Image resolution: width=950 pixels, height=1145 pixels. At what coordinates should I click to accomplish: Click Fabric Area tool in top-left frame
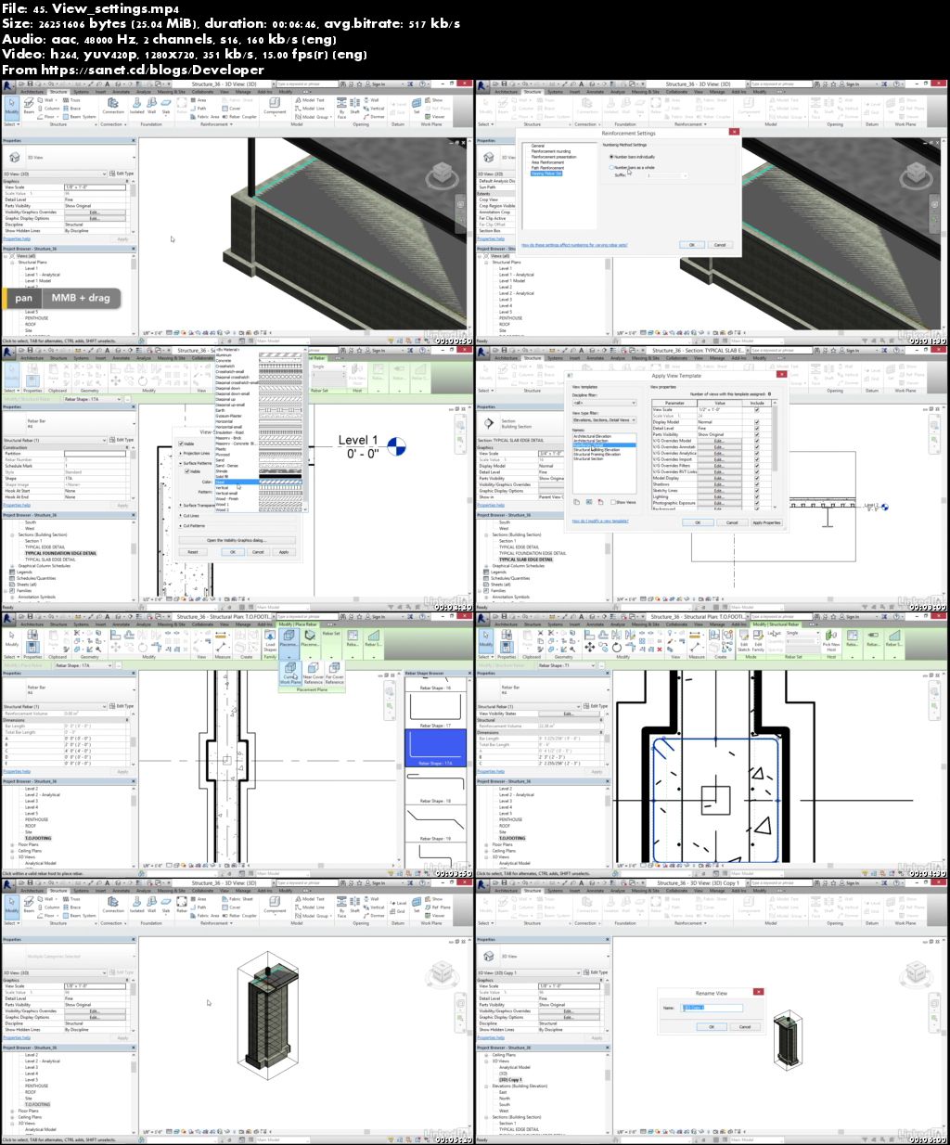pos(205,117)
